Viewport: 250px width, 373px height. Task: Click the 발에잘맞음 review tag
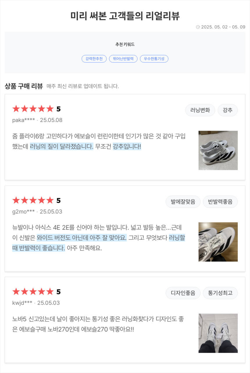click(183, 202)
